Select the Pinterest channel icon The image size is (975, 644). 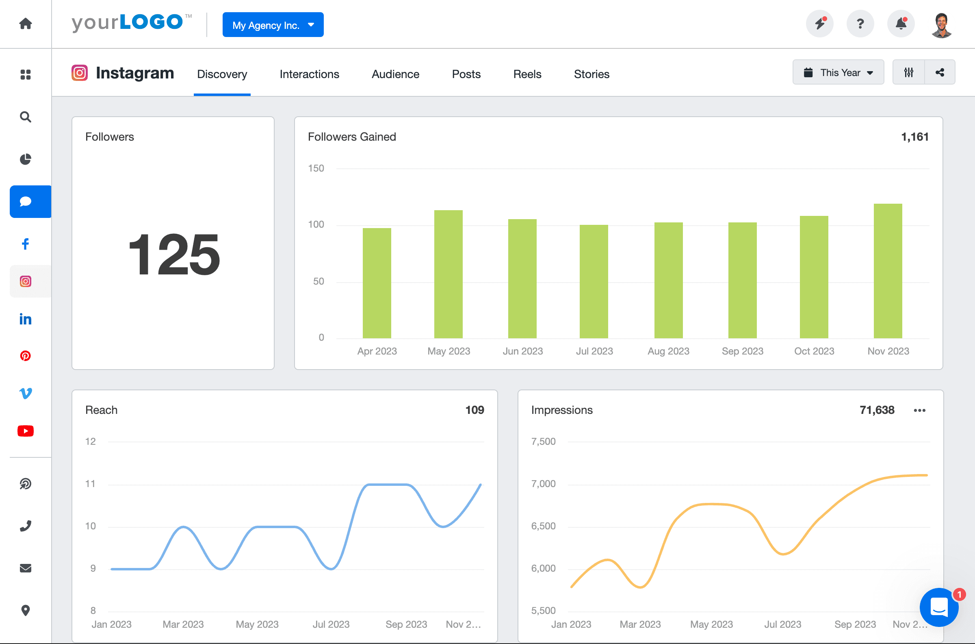point(25,356)
